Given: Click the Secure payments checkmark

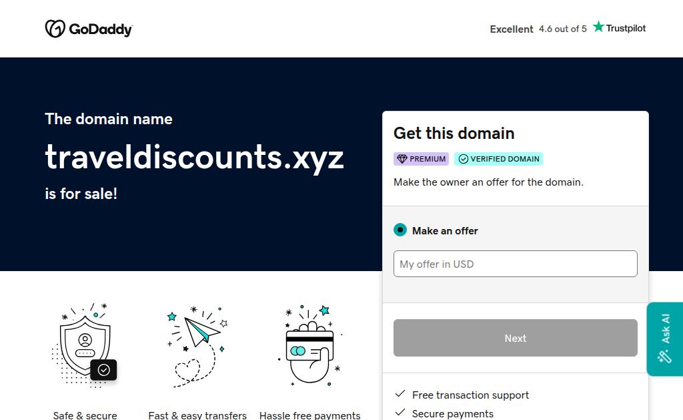Looking at the screenshot, I should (400, 413).
